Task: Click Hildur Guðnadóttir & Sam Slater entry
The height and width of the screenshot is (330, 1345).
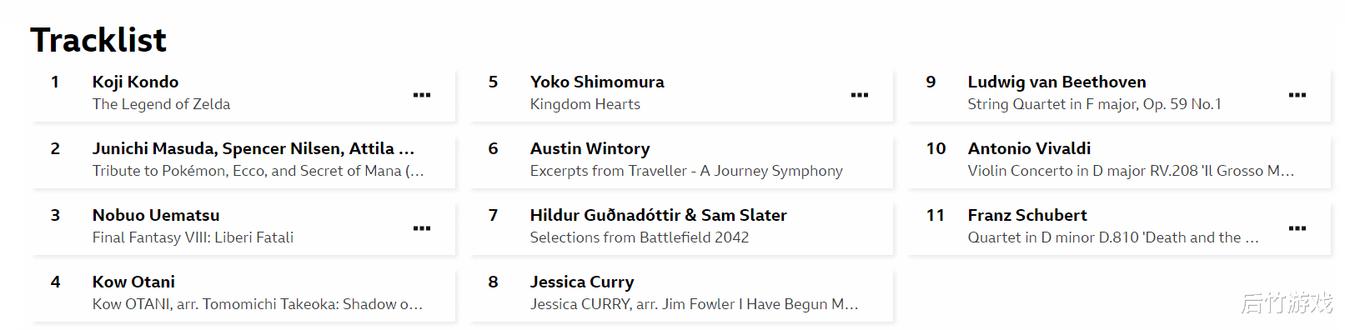Action: [681, 227]
